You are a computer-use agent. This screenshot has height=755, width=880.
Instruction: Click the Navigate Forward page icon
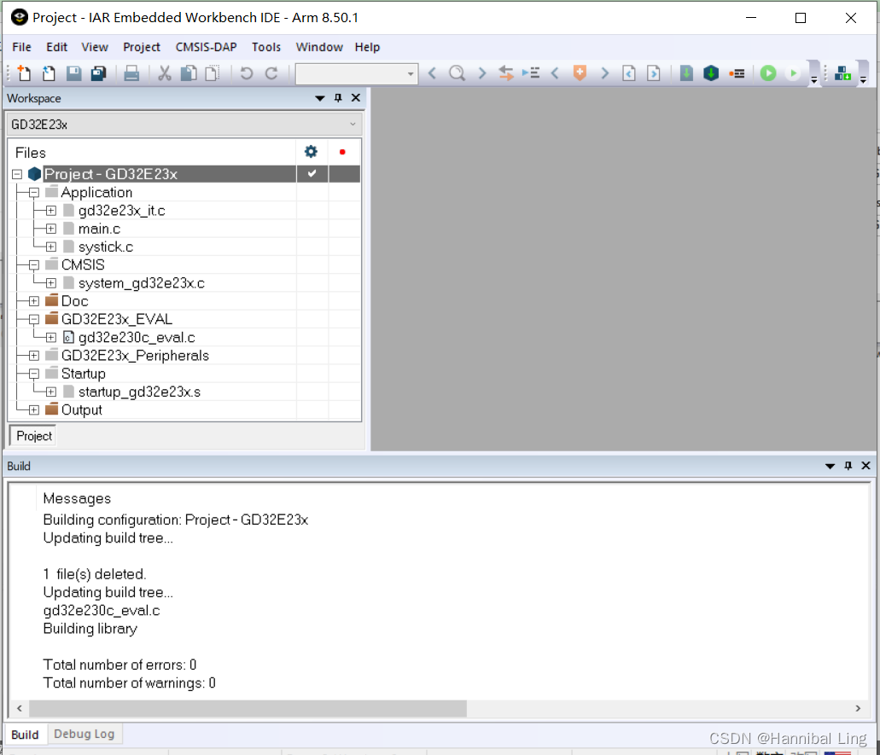(x=654, y=73)
